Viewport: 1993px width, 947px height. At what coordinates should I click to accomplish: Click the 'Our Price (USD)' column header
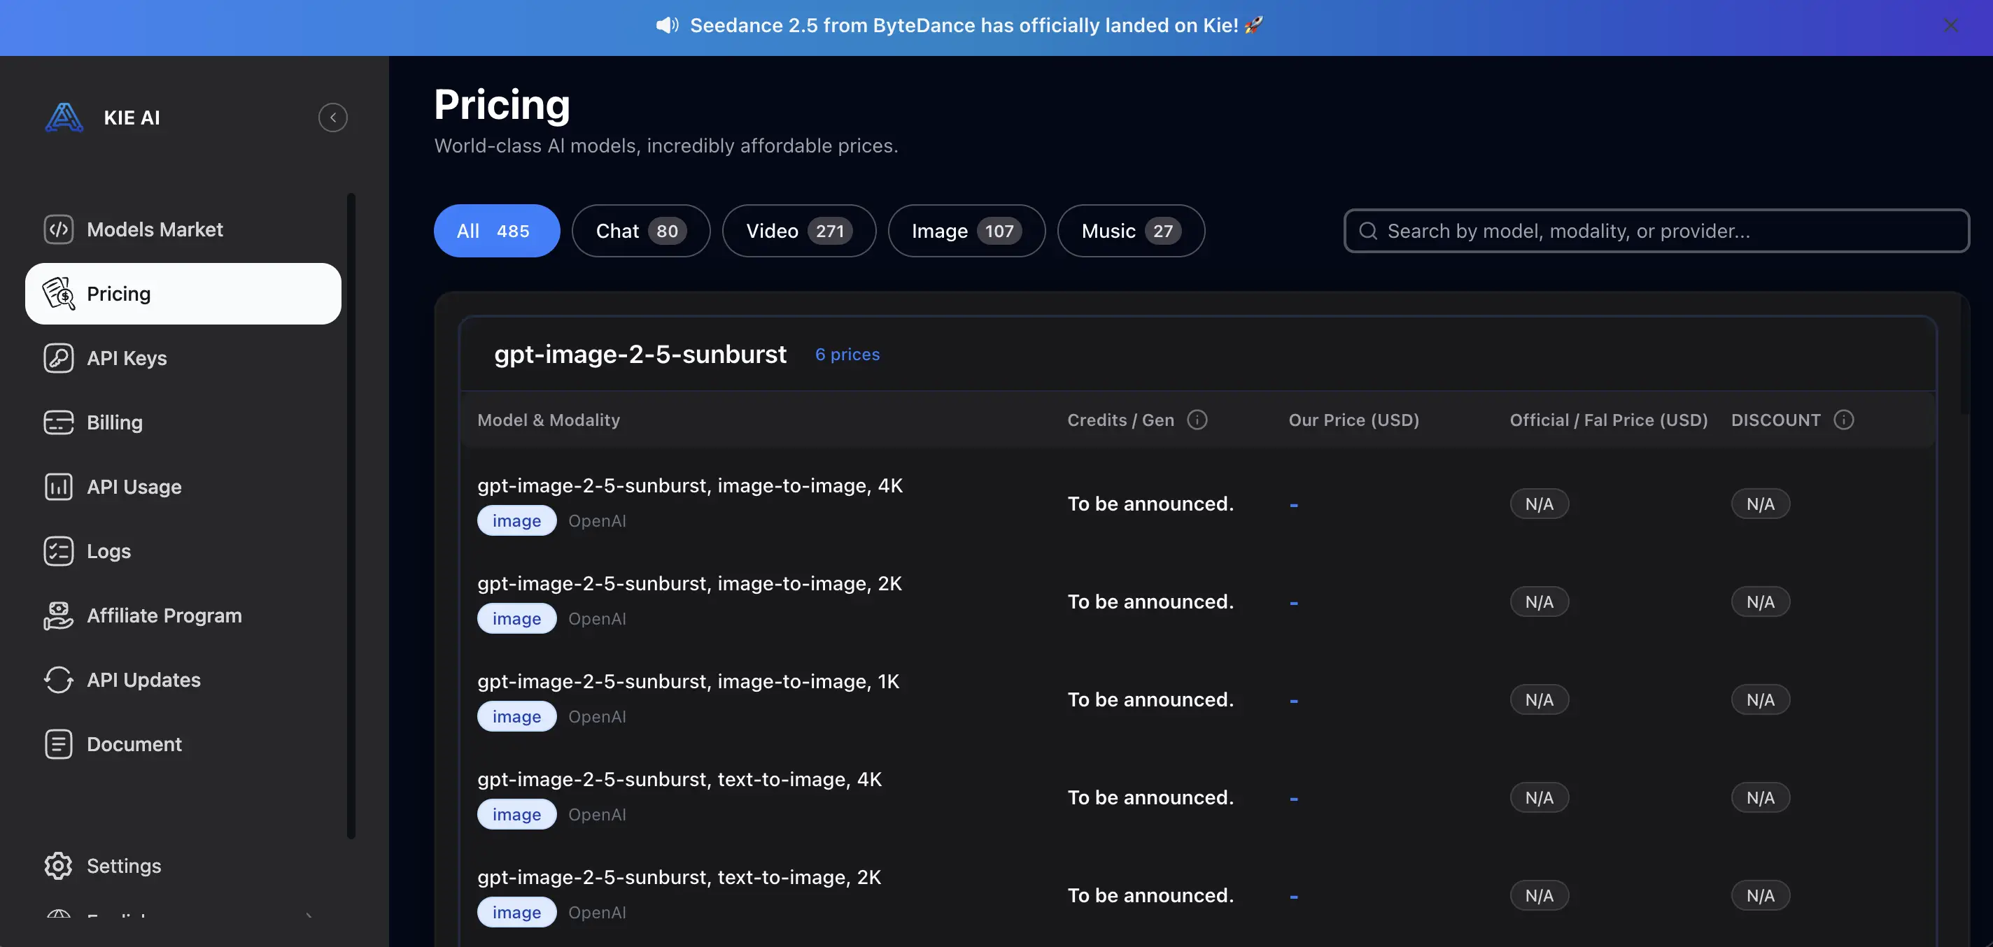pos(1354,420)
